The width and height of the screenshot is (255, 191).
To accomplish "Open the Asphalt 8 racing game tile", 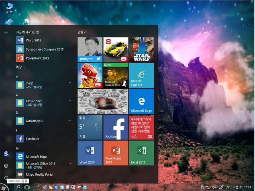I will (116, 50).
